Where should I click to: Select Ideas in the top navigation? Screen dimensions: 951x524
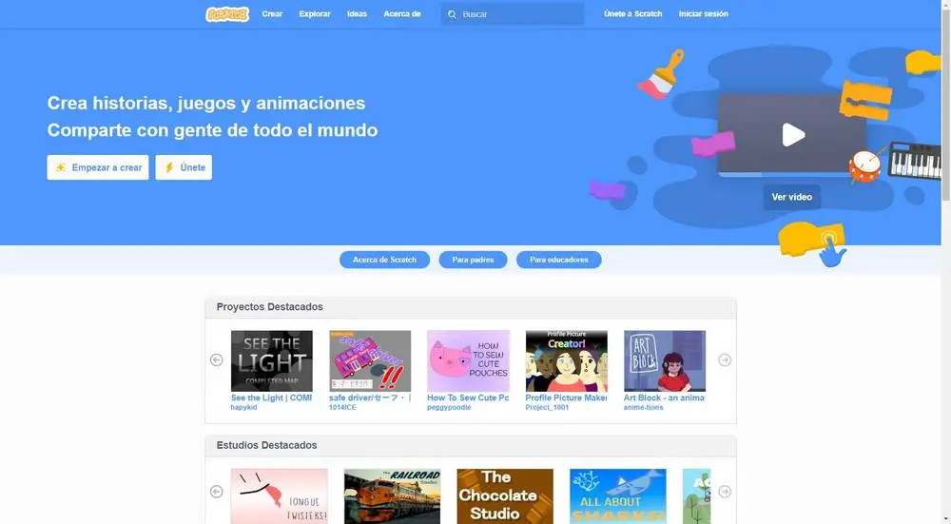(x=357, y=14)
